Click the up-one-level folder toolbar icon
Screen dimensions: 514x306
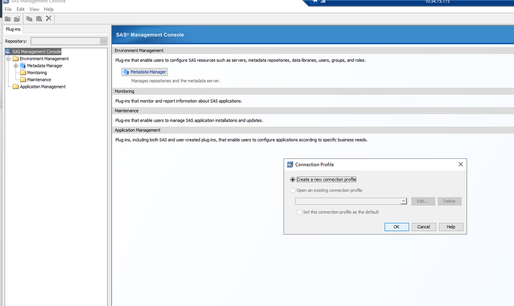click(8, 19)
